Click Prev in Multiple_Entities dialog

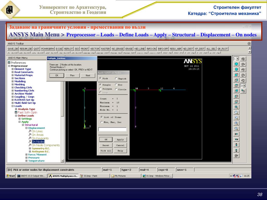72,75
